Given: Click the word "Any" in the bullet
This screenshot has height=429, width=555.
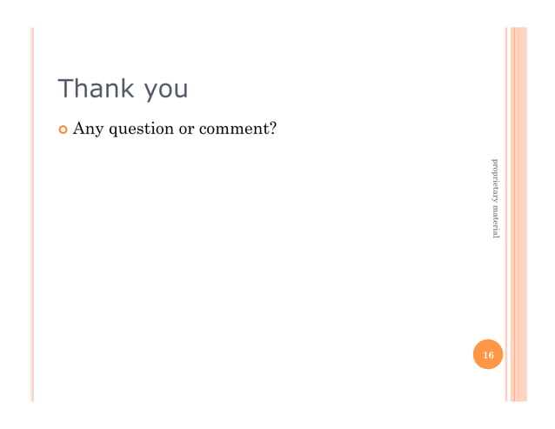Looking at the screenshot, I should click(x=88, y=129).
